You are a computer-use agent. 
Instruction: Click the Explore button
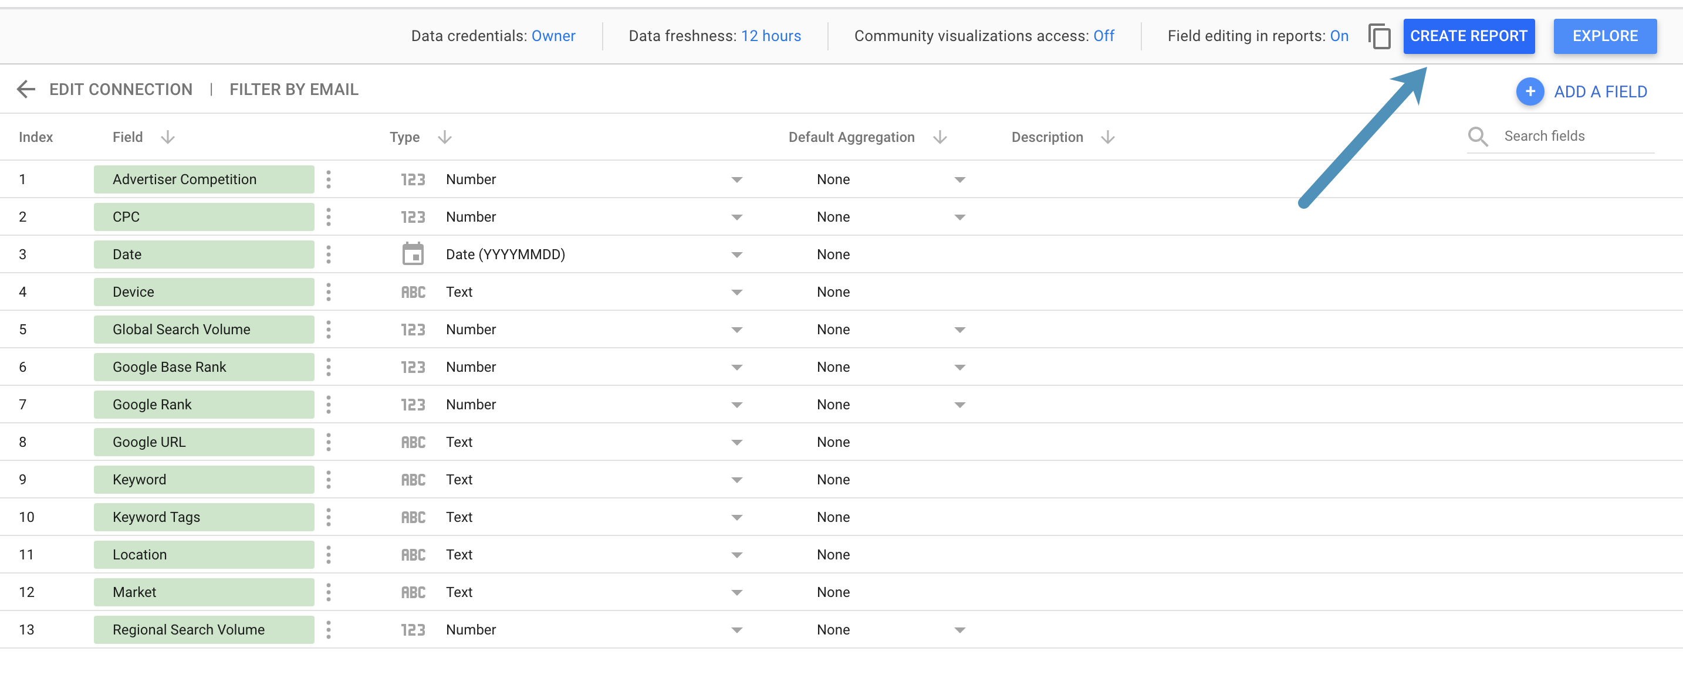[1604, 36]
